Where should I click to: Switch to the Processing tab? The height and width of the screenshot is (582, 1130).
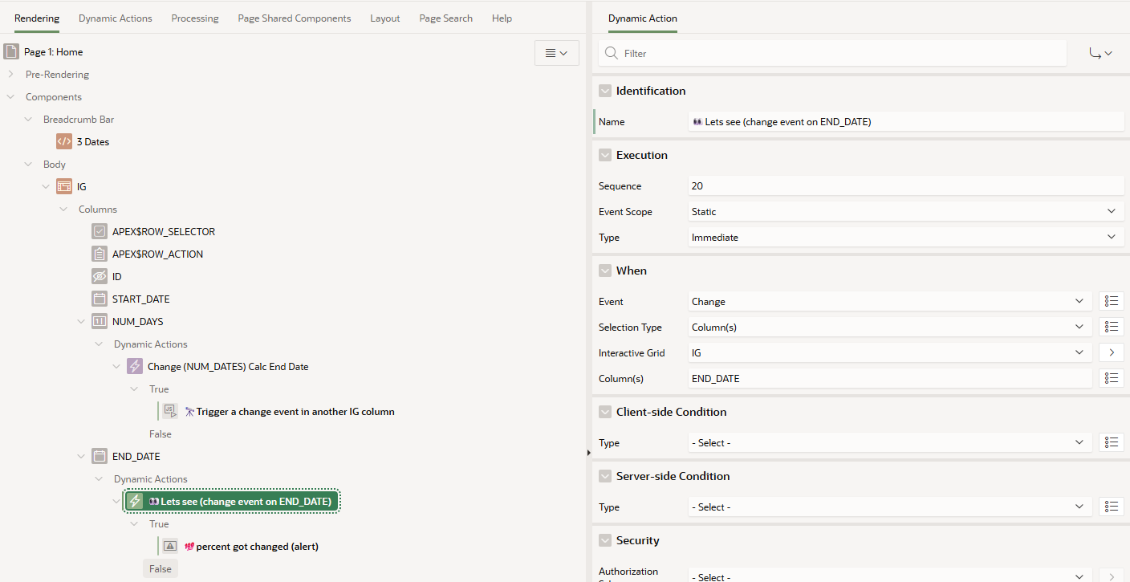pyautogui.click(x=195, y=18)
